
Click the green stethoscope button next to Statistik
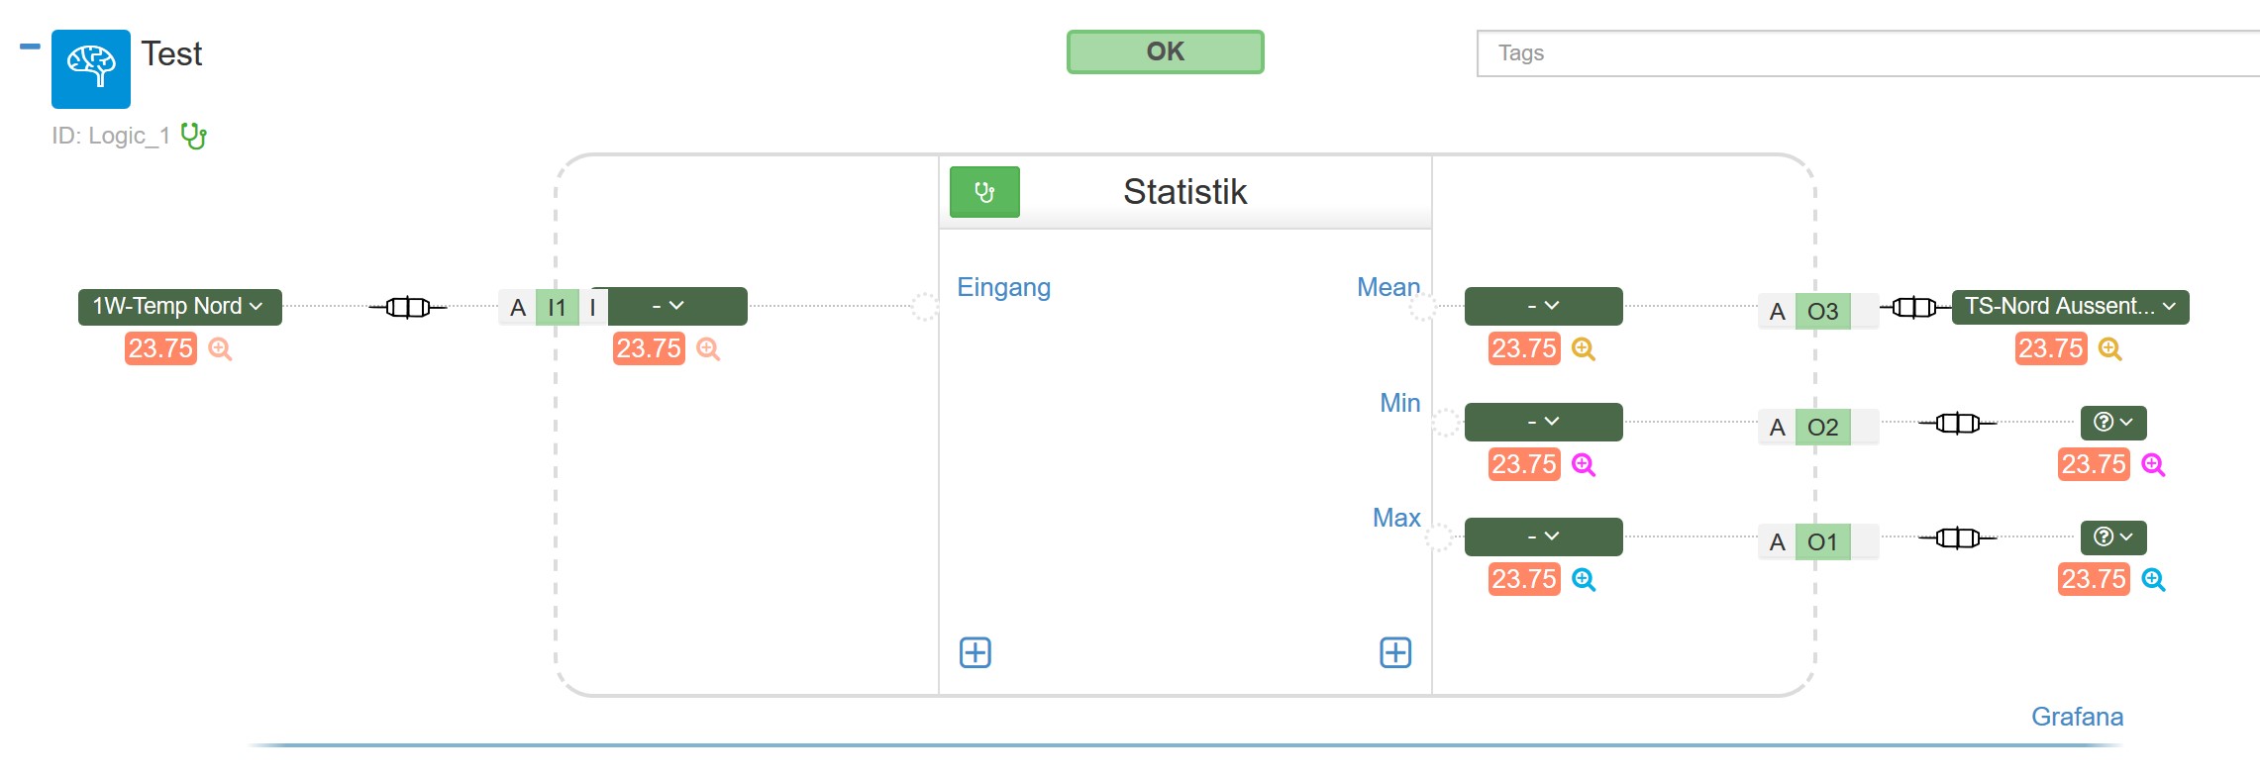point(984,192)
